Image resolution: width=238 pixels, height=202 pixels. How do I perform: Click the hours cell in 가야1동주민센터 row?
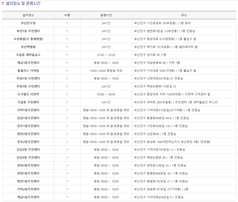[106, 110]
